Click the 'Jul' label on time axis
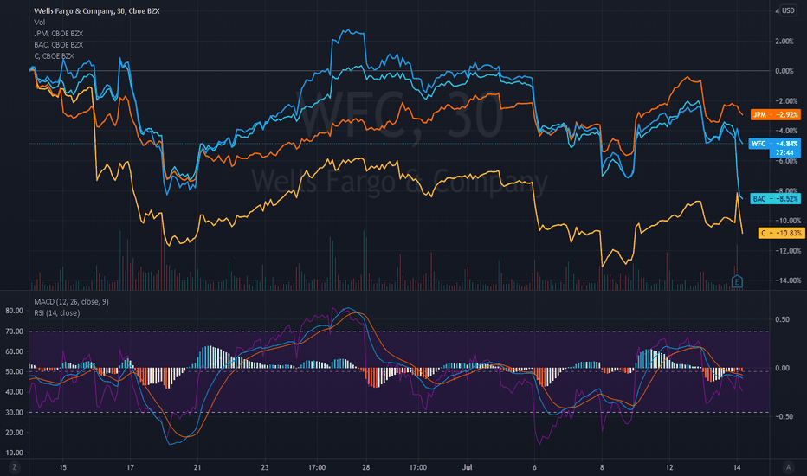The height and width of the screenshot is (476, 807). 467,467
